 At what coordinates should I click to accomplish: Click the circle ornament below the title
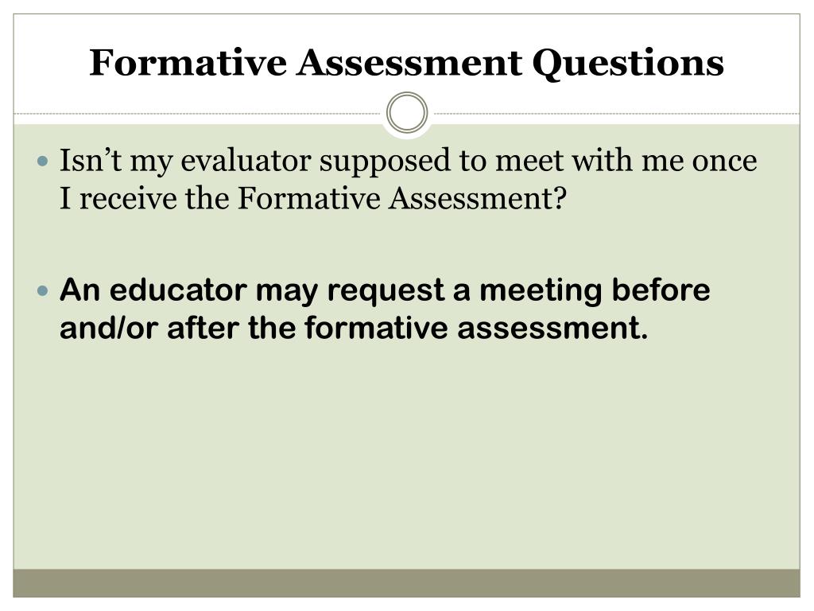(407, 112)
